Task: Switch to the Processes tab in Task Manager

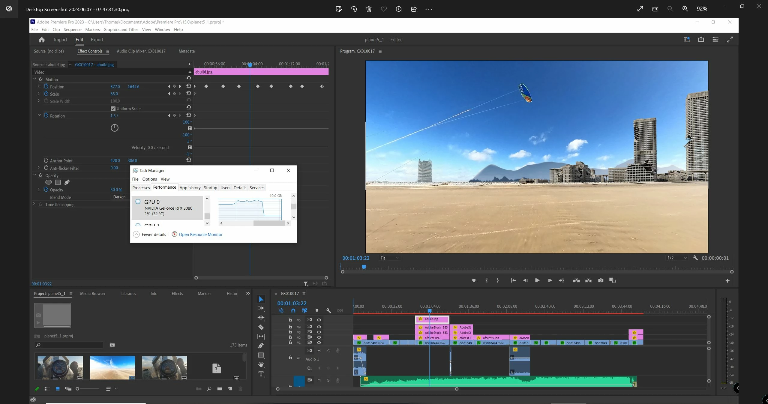Action: [x=141, y=188]
